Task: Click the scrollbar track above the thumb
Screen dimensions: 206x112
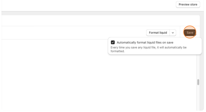Action: click(198, 67)
